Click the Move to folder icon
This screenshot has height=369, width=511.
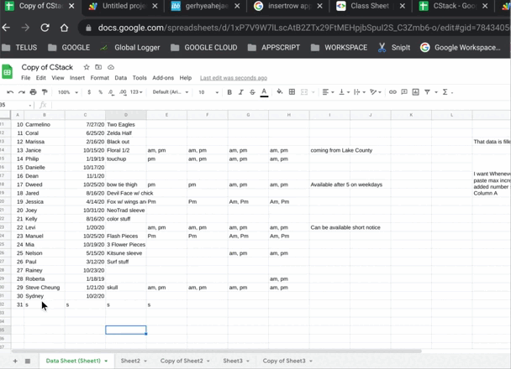(98, 67)
